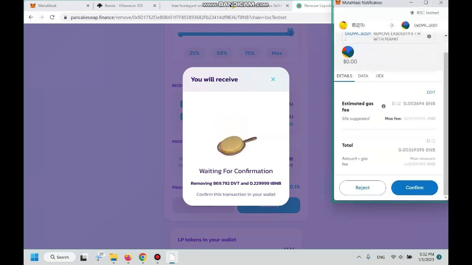Open the blank document app on taskbar
This screenshot has width=472, height=265.
(x=172, y=257)
